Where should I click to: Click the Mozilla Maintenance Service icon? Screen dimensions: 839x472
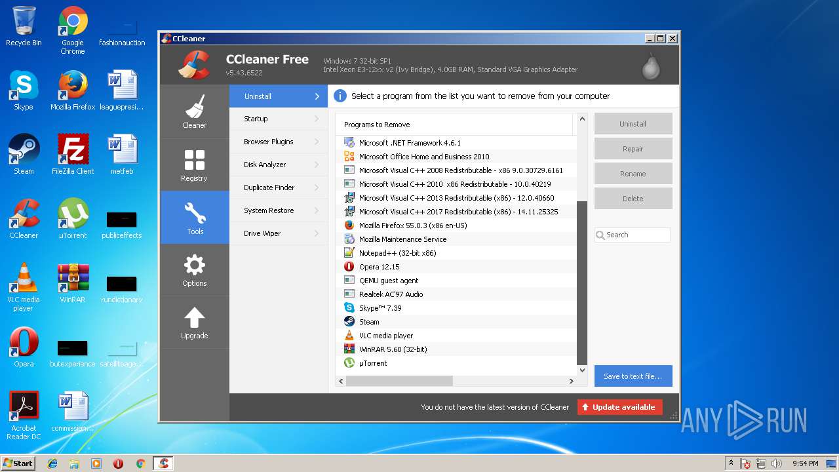[x=349, y=239]
